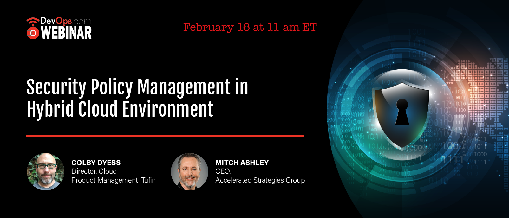The width and height of the screenshot is (509, 218).
Task: Click the text Accelerated Strategies Group
Action: tap(260, 180)
